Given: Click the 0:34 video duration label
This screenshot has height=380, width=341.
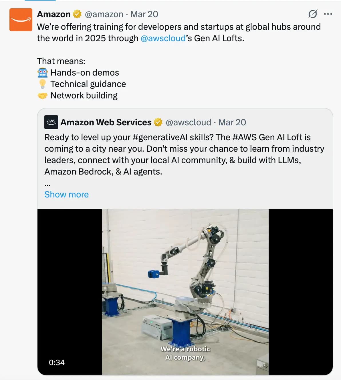Looking at the screenshot, I should click(x=57, y=363).
